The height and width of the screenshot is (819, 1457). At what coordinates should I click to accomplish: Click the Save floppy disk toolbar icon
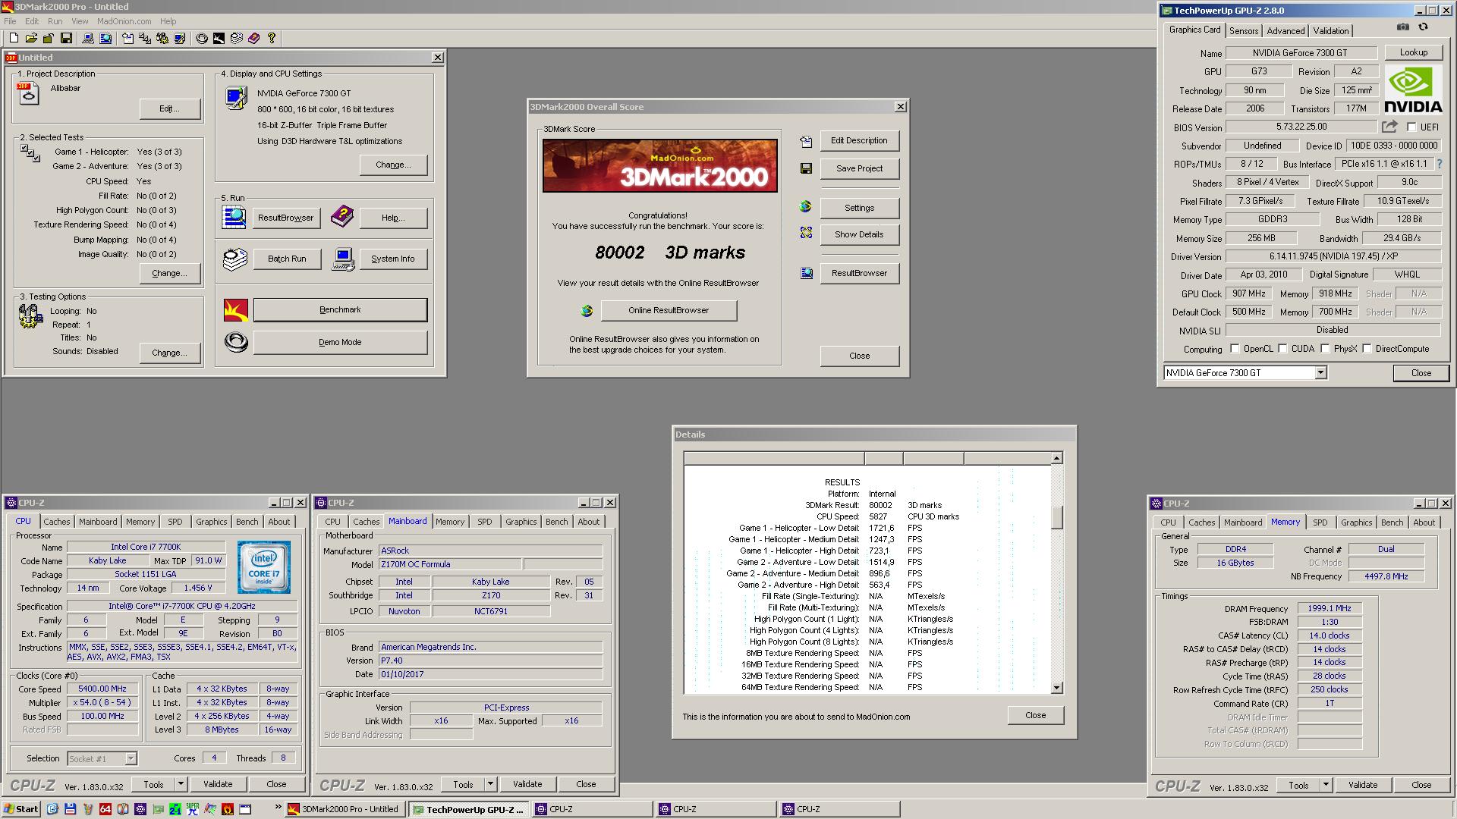66,38
